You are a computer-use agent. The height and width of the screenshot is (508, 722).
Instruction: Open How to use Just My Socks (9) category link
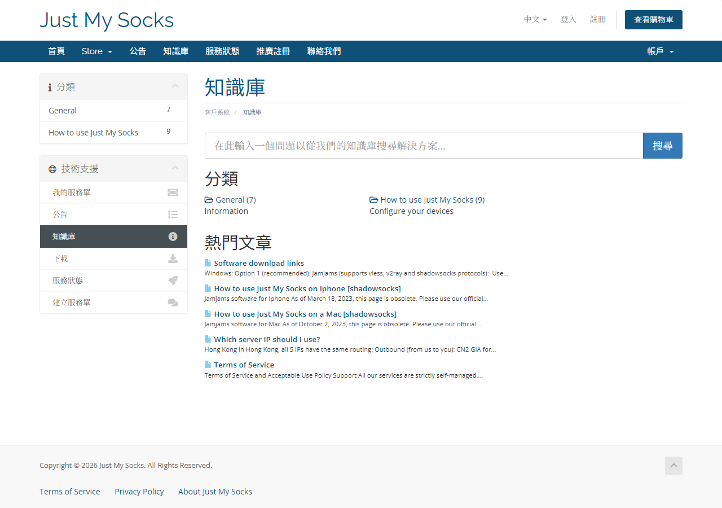(x=433, y=200)
